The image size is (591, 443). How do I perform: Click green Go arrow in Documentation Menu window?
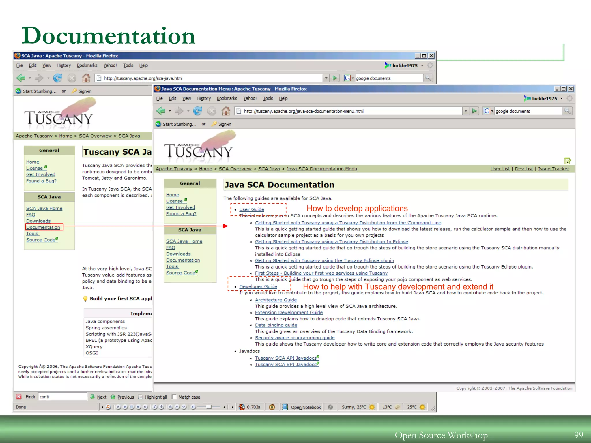pos(474,111)
